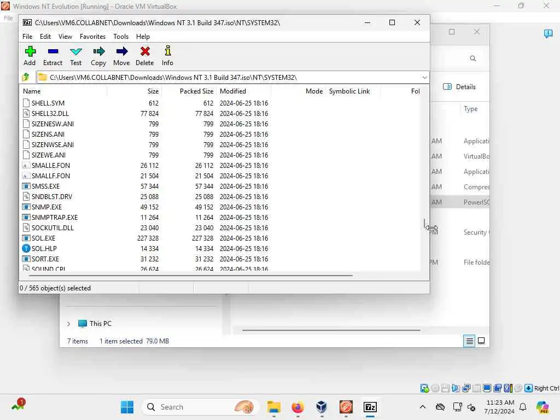The image size is (560, 420).
Task: Select SNDBLST.DRV driver file
Action: click(52, 197)
